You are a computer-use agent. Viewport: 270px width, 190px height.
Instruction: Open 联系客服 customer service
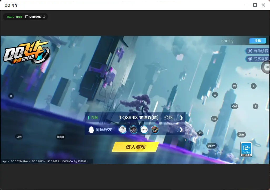[x=257, y=59]
